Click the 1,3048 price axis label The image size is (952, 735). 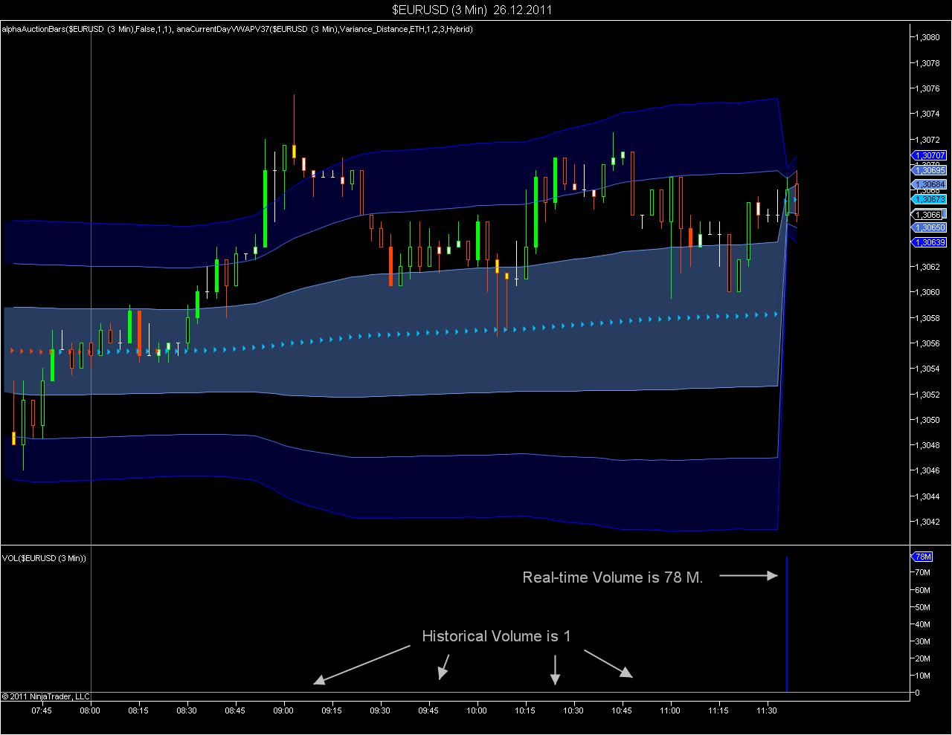click(x=927, y=445)
